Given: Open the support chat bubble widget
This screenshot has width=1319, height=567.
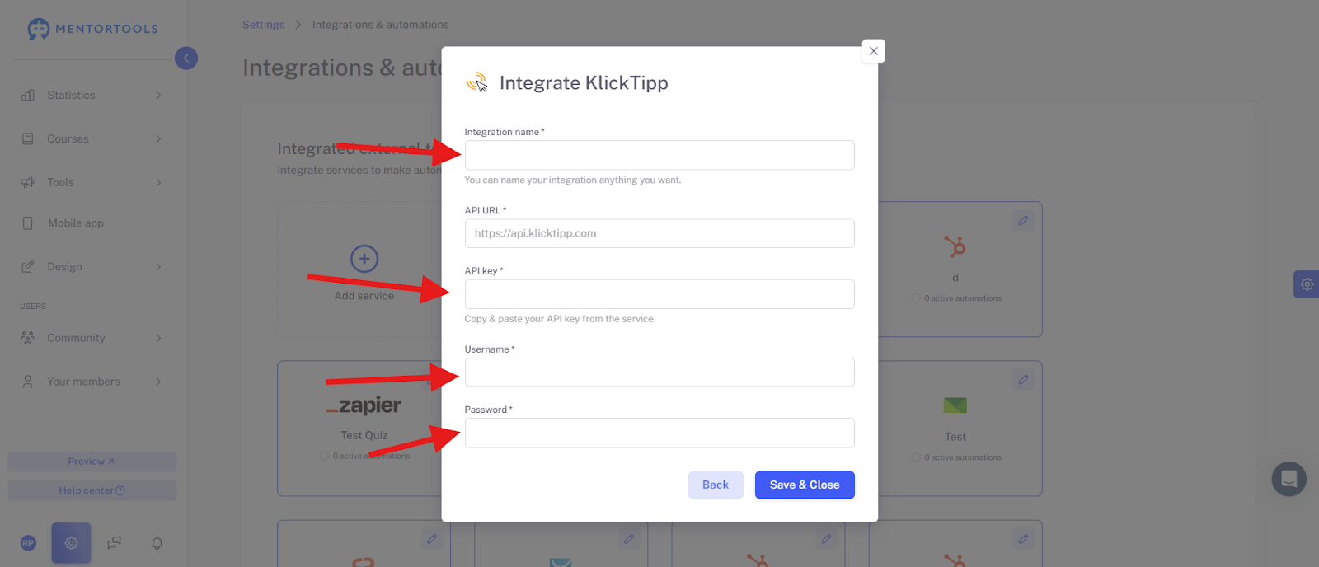Looking at the screenshot, I should tap(1288, 479).
